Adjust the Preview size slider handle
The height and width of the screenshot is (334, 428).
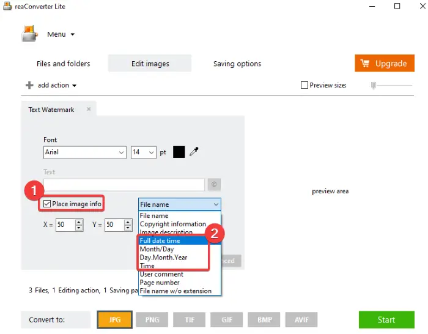click(x=374, y=86)
